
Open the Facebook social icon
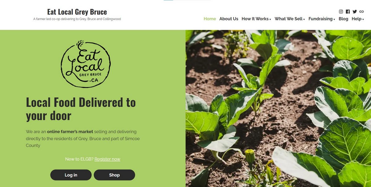tap(348, 12)
